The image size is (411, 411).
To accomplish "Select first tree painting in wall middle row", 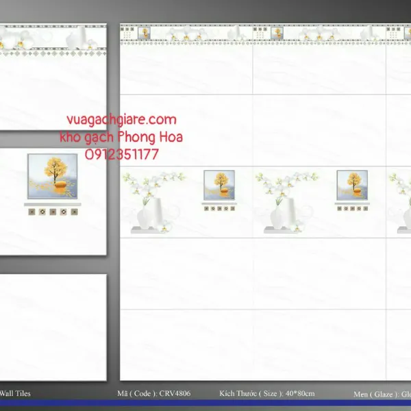I will pyautogui.click(x=219, y=185).
